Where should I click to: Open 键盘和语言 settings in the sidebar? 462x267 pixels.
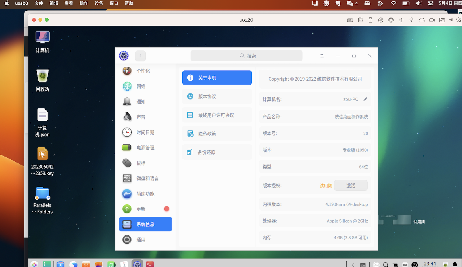(x=145, y=178)
